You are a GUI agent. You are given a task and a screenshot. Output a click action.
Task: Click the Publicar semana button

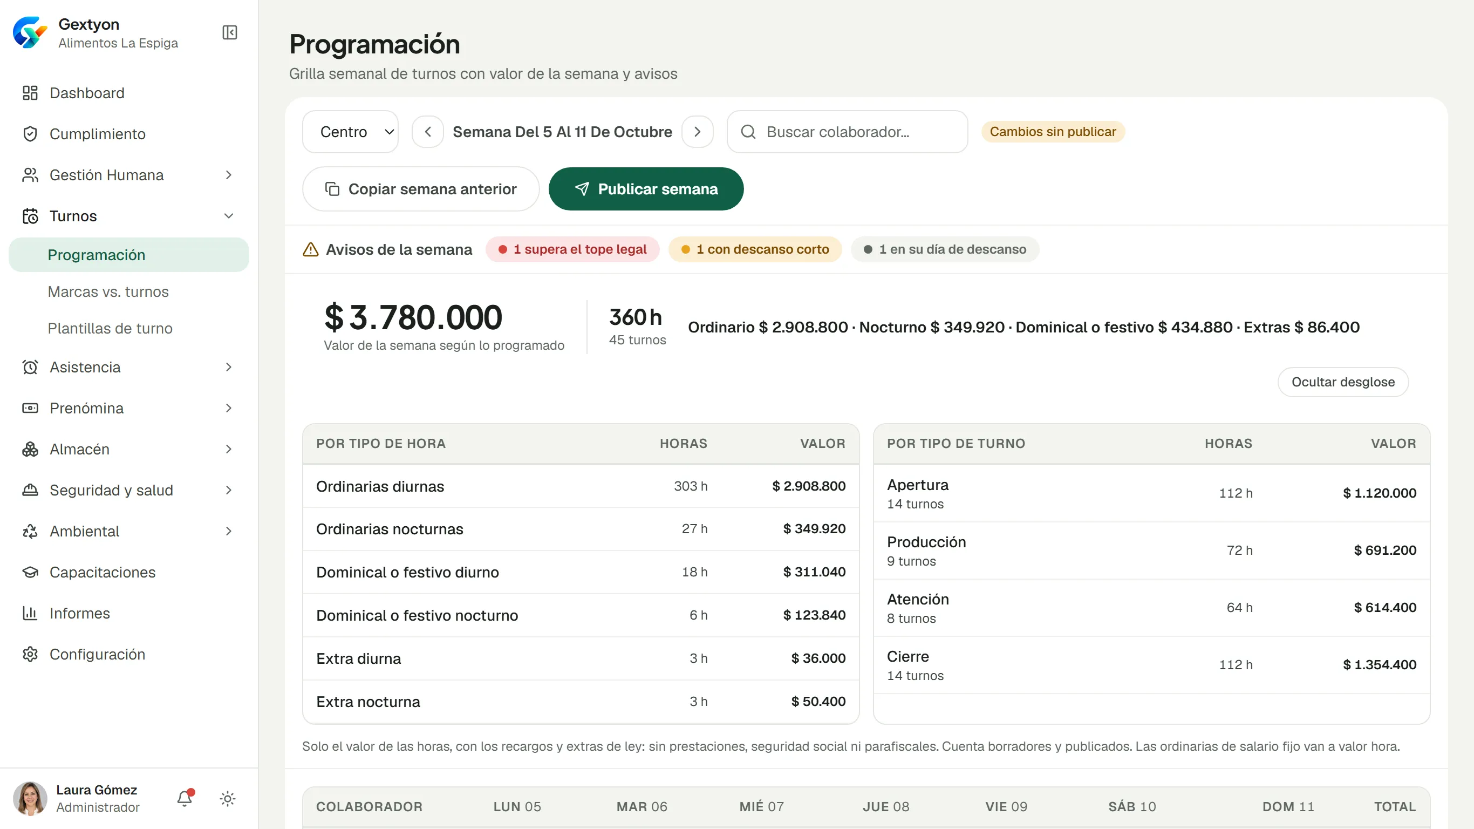coord(646,189)
